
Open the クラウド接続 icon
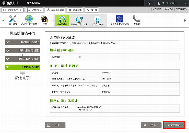(97, 21)
